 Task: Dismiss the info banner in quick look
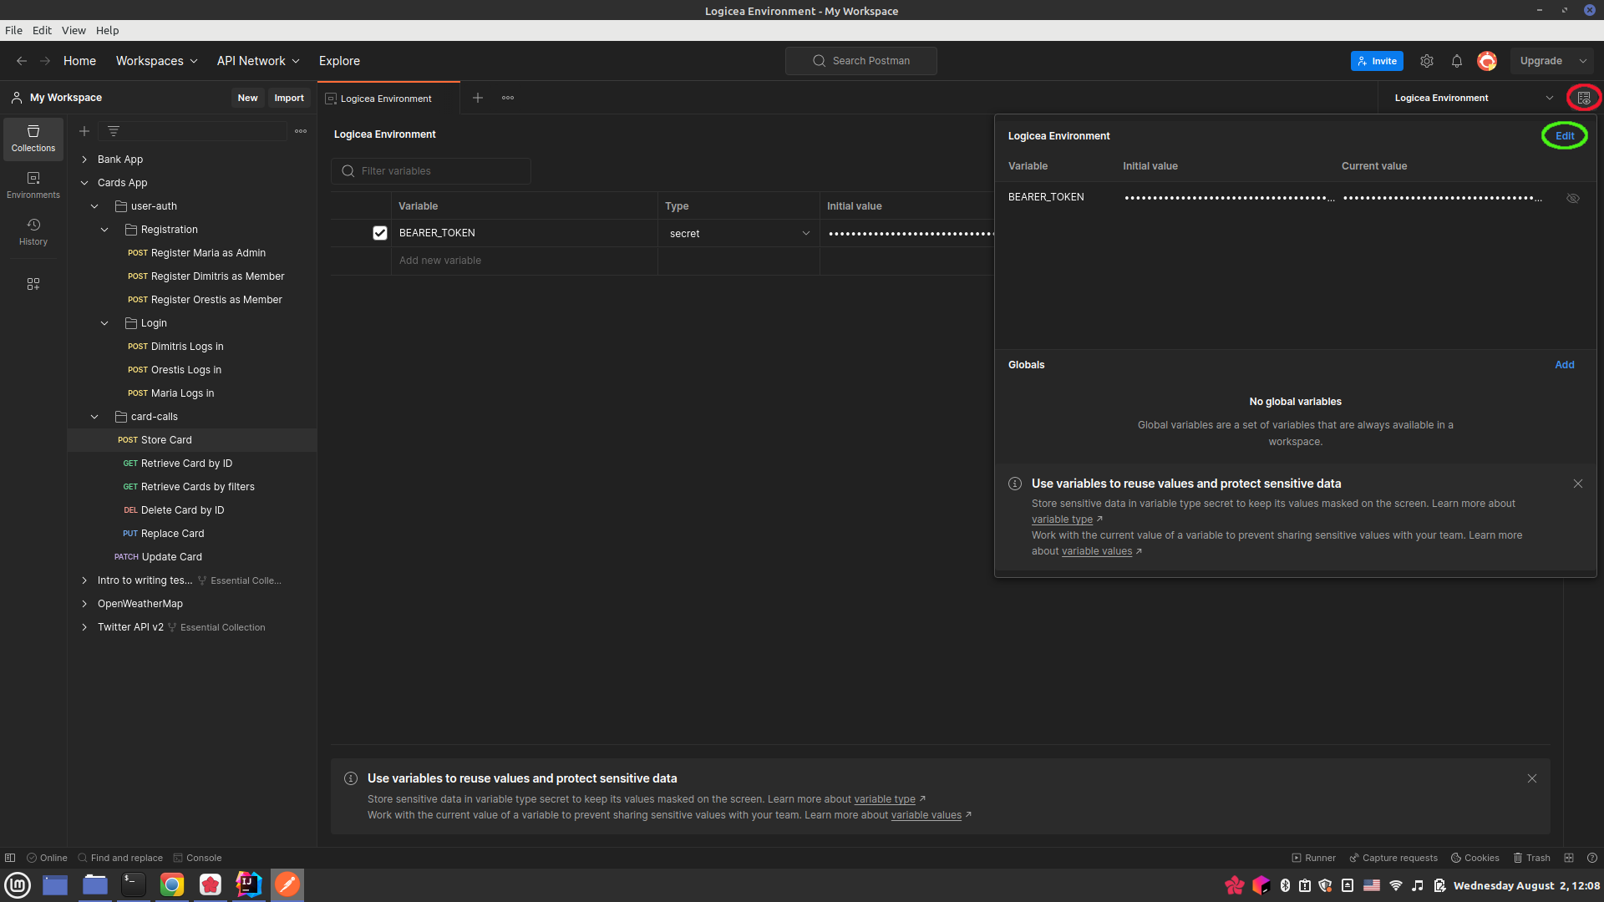click(x=1577, y=484)
